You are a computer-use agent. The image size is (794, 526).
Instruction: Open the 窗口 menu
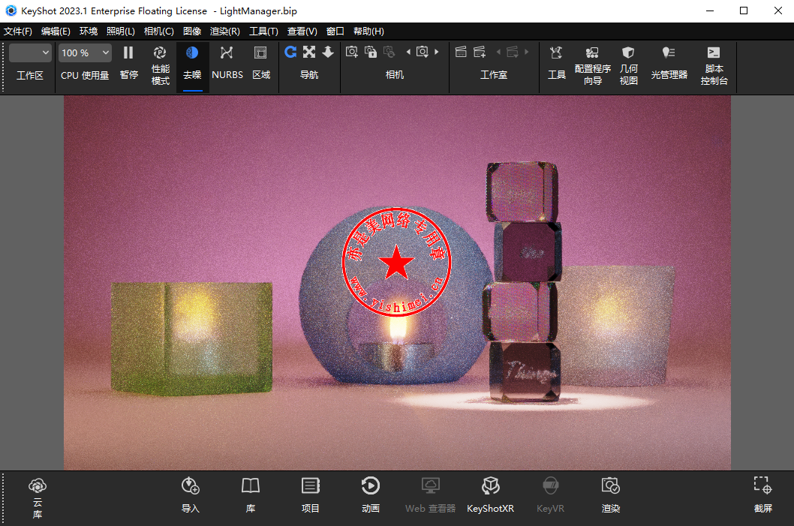click(x=335, y=32)
